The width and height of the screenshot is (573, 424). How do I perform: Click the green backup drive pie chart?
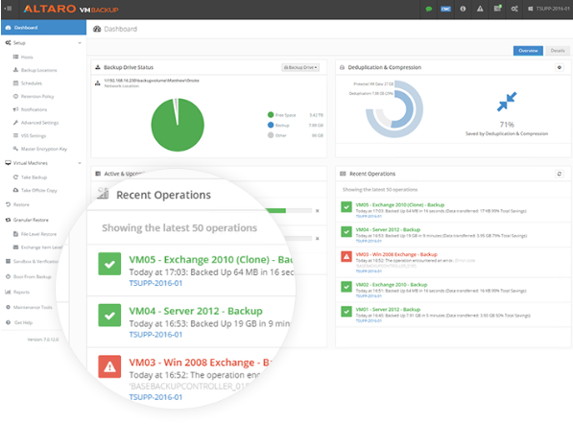point(178,125)
